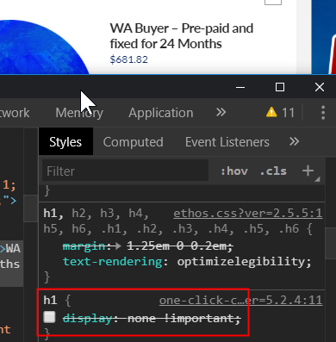Click the text-rendering property name
336x342 pixels.
point(113,262)
